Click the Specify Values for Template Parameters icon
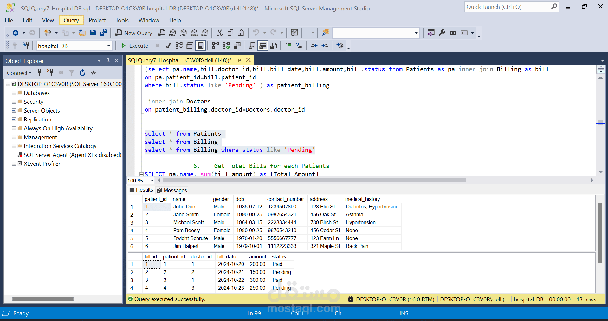The width and height of the screenshot is (608, 321). point(340,46)
